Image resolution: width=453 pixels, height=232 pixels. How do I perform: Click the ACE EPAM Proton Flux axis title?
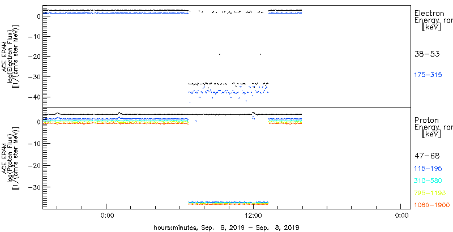[x=11, y=158]
